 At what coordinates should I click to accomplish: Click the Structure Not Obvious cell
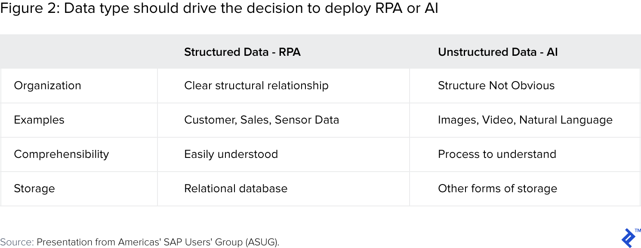496,85
